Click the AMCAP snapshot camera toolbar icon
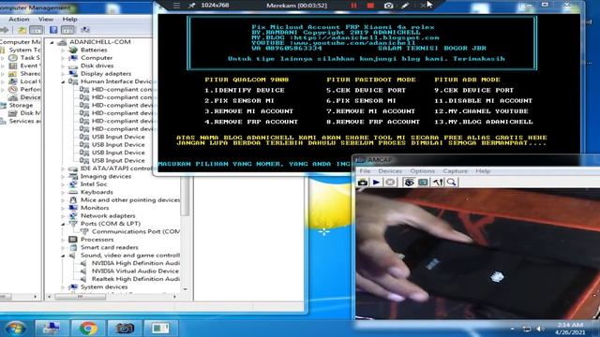Image resolution: width=600 pixels, height=337 pixels. tap(363, 183)
